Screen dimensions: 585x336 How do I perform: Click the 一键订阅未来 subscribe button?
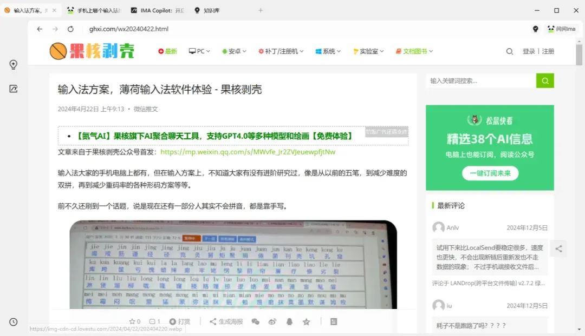click(x=489, y=174)
